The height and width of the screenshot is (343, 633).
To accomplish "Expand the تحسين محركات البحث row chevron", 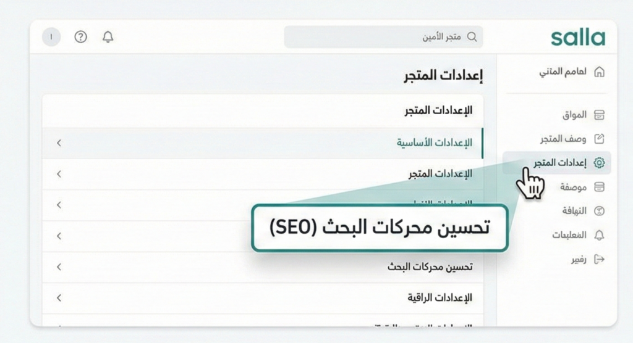I will click(59, 267).
